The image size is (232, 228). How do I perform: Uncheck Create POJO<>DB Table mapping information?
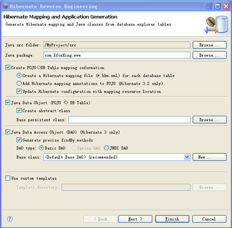pos(8,67)
